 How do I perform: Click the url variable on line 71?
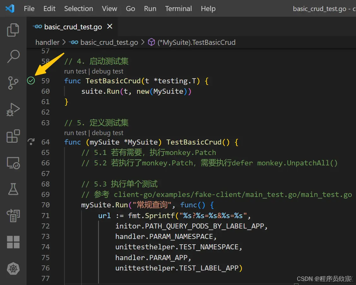[105, 216]
